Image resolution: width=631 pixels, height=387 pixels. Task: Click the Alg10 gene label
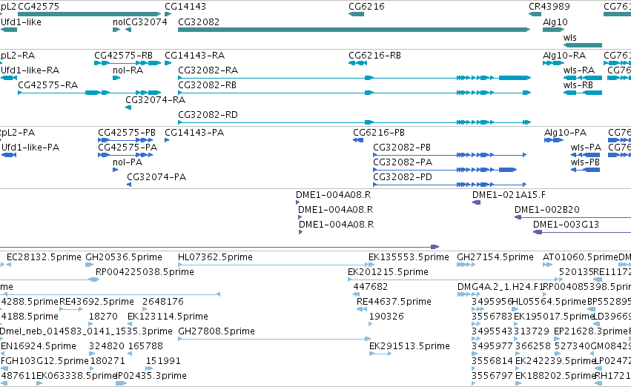coord(555,21)
